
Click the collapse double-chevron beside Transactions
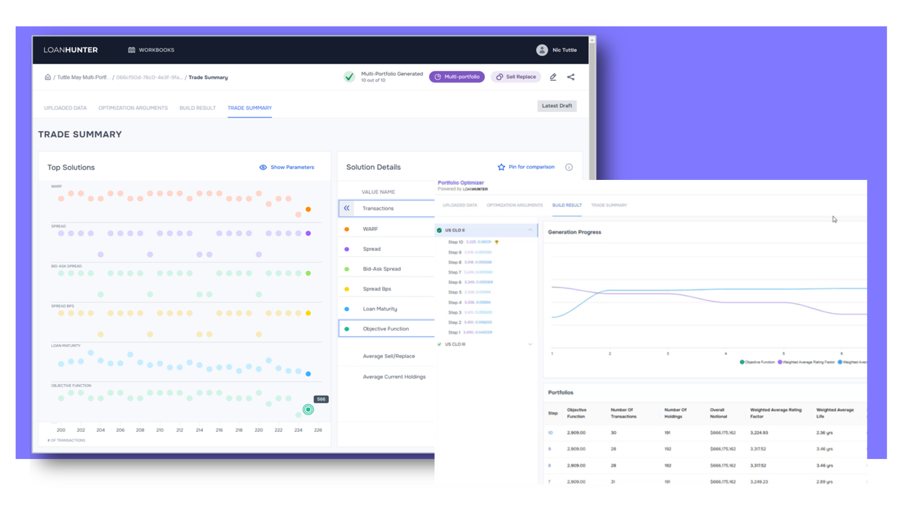[347, 208]
